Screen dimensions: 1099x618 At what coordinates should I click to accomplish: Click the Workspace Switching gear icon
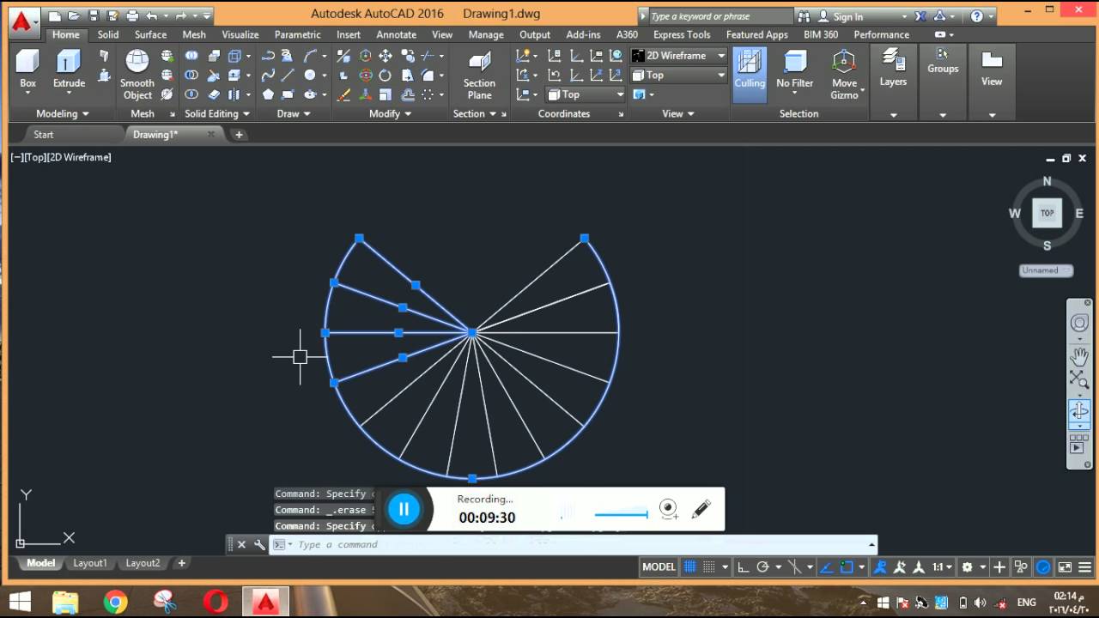tap(968, 566)
